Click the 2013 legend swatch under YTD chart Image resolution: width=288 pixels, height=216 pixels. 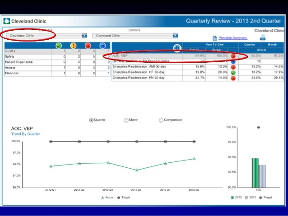pyautogui.click(x=232, y=198)
